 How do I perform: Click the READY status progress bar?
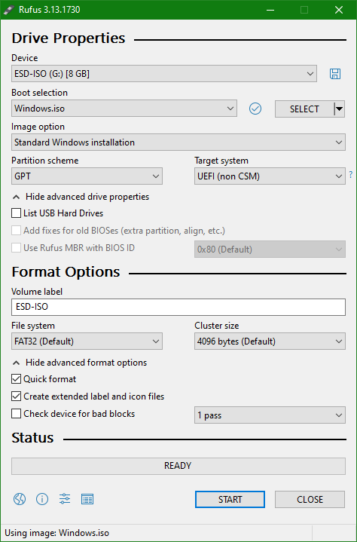[x=178, y=466]
